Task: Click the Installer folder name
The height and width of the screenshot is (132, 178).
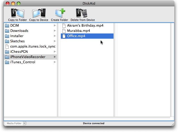Action: (x=17, y=36)
